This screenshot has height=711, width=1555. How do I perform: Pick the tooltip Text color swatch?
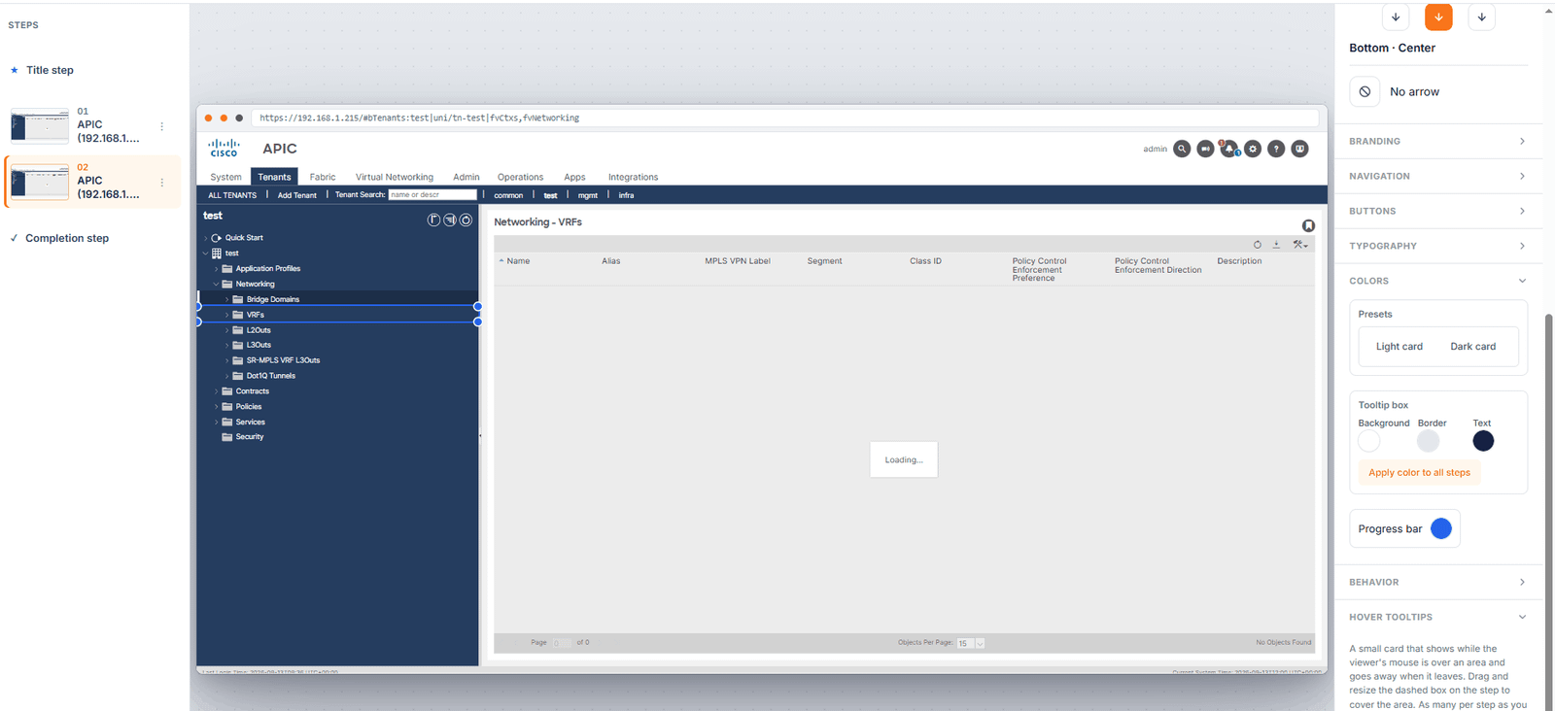(1483, 442)
